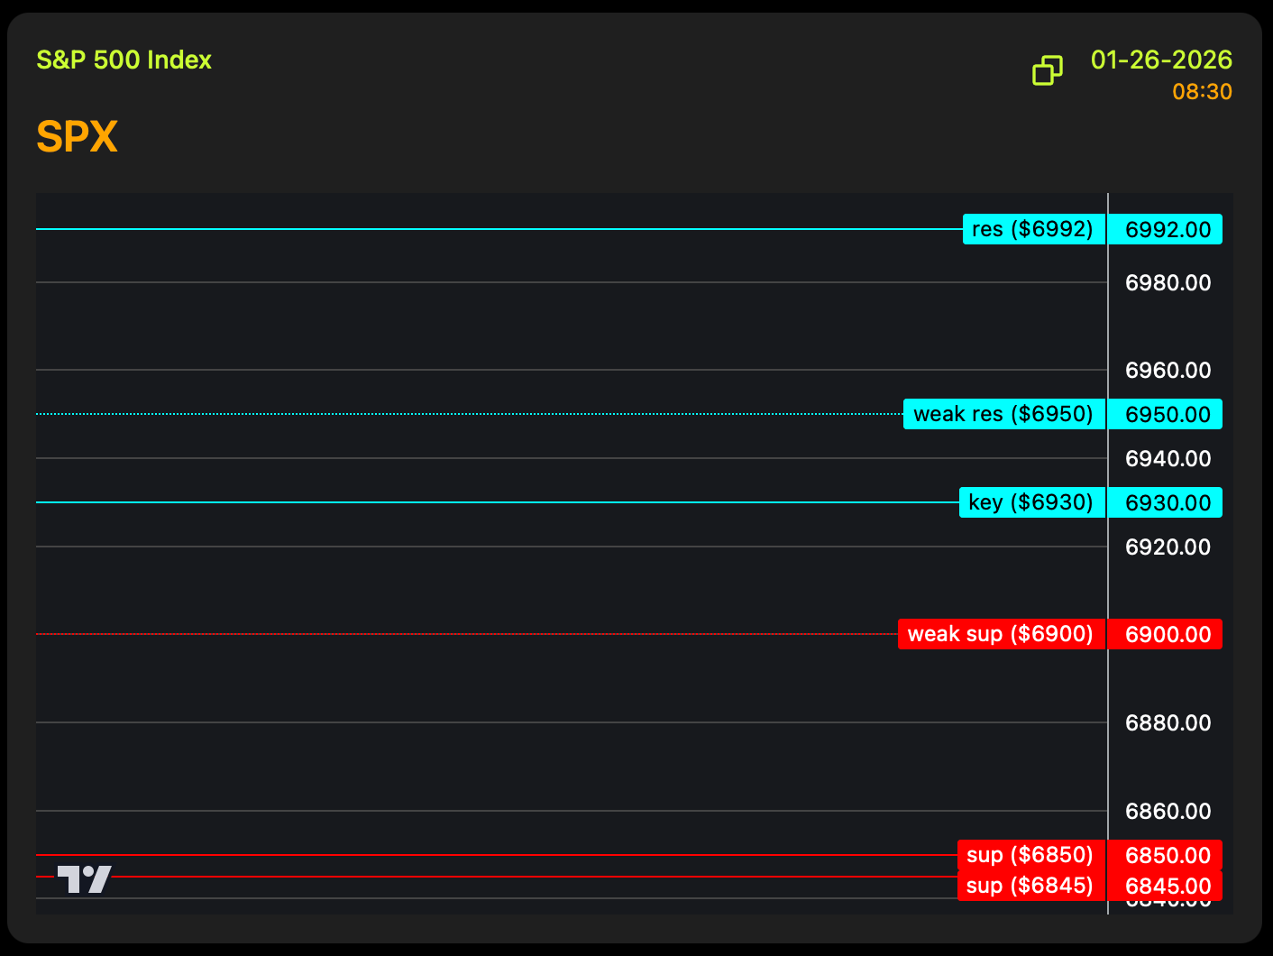Viewport: 1273px width, 956px height.
Task: Click the SPX ticker symbol
Action: (x=78, y=137)
